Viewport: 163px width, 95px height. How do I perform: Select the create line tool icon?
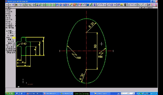tap(98, 5)
